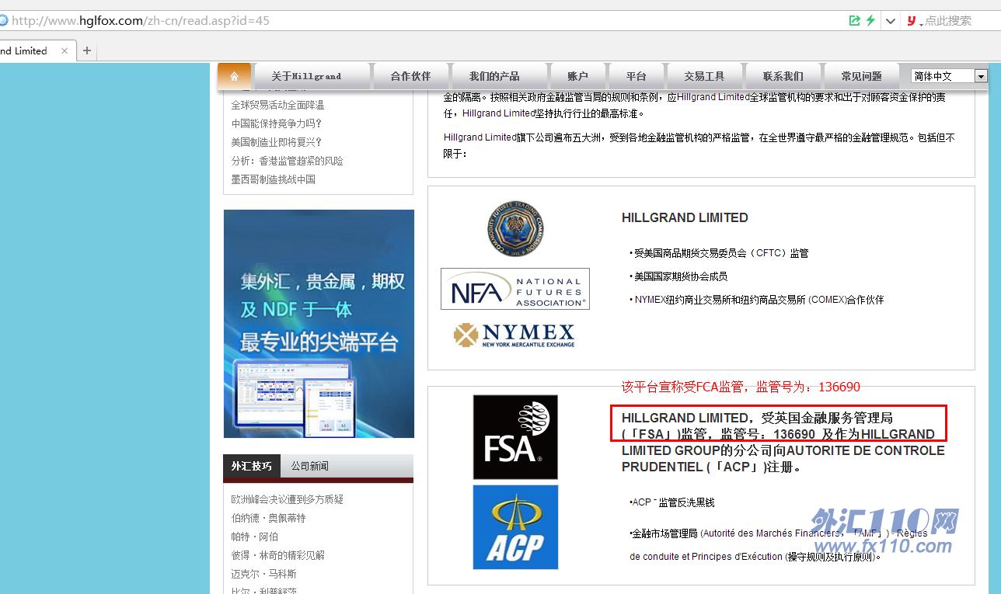Open the 彼得·林奇的精彩见解 link

(277, 555)
